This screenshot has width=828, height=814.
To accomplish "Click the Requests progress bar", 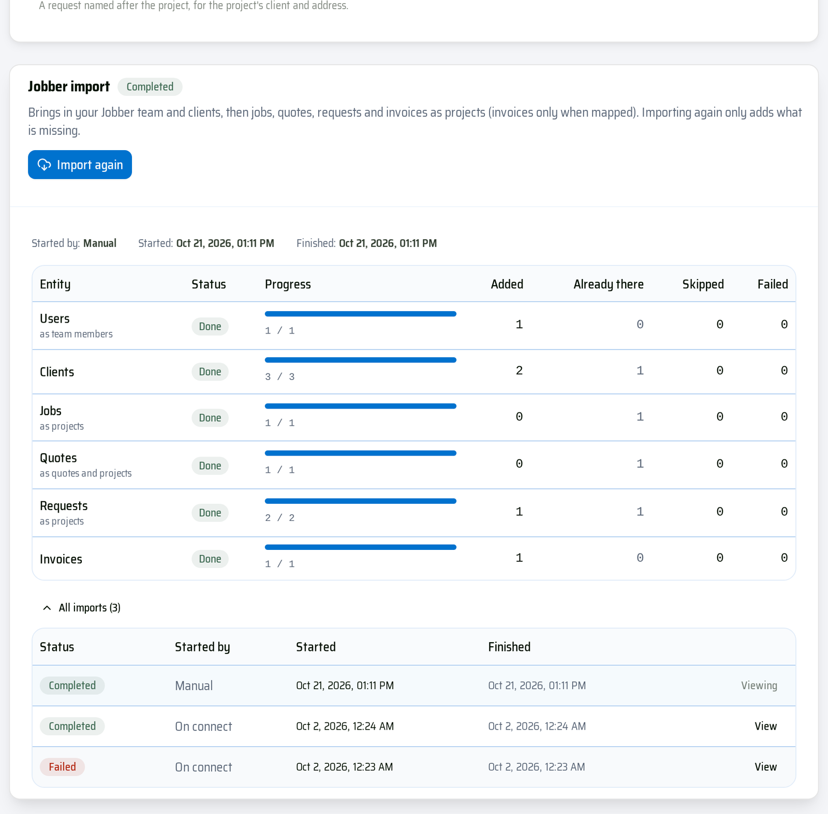I will [361, 501].
